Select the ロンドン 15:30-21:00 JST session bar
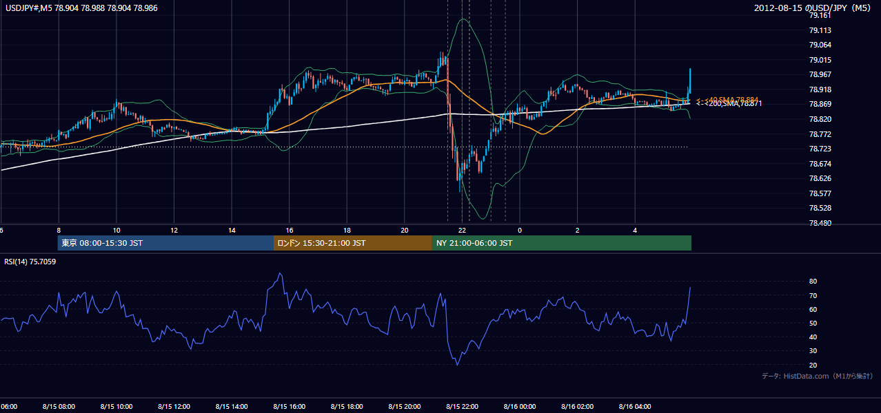The image size is (881, 413). click(353, 243)
